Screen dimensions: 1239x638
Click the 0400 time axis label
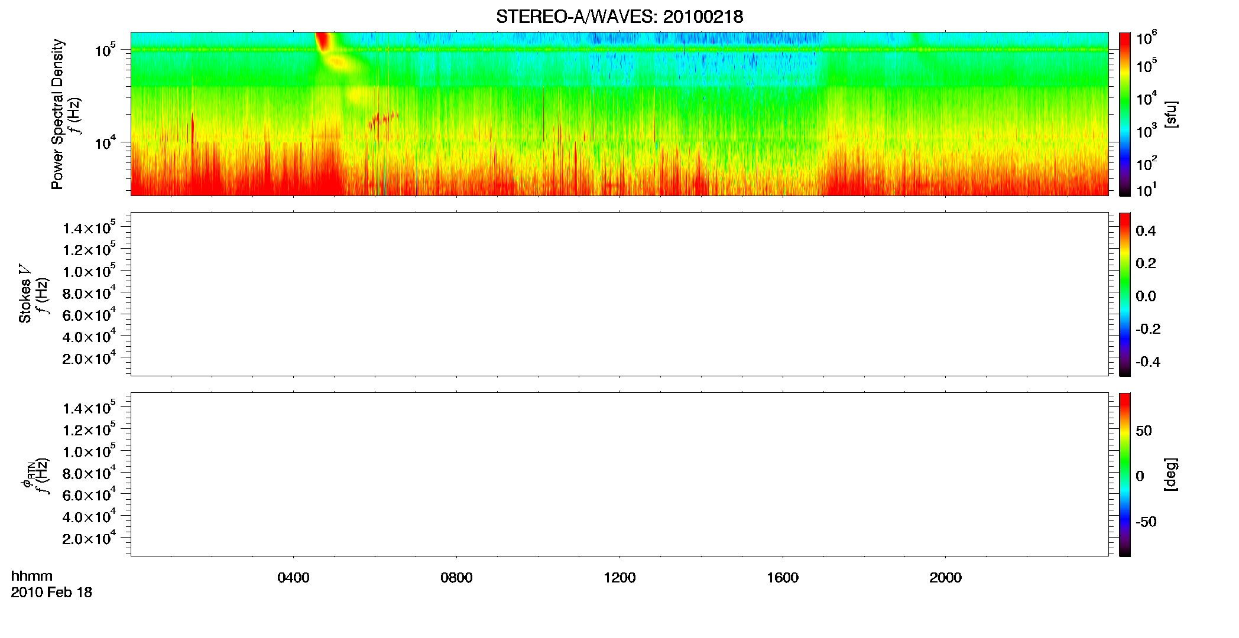click(293, 578)
